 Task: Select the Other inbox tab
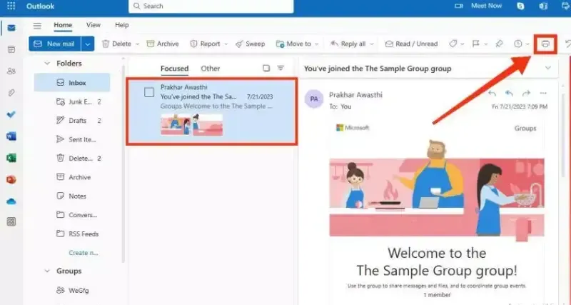[x=211, y=69]
